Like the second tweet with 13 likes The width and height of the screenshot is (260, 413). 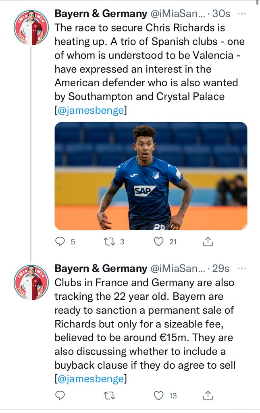(160, 396)
